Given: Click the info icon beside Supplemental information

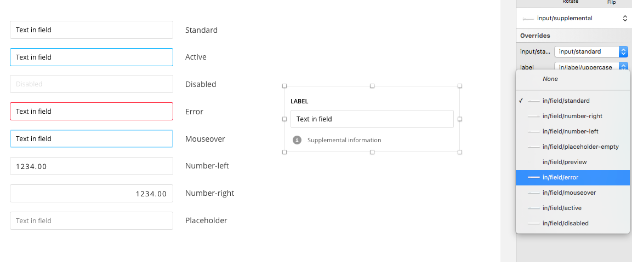Looking at the screenshot, I should pos(297,140).
